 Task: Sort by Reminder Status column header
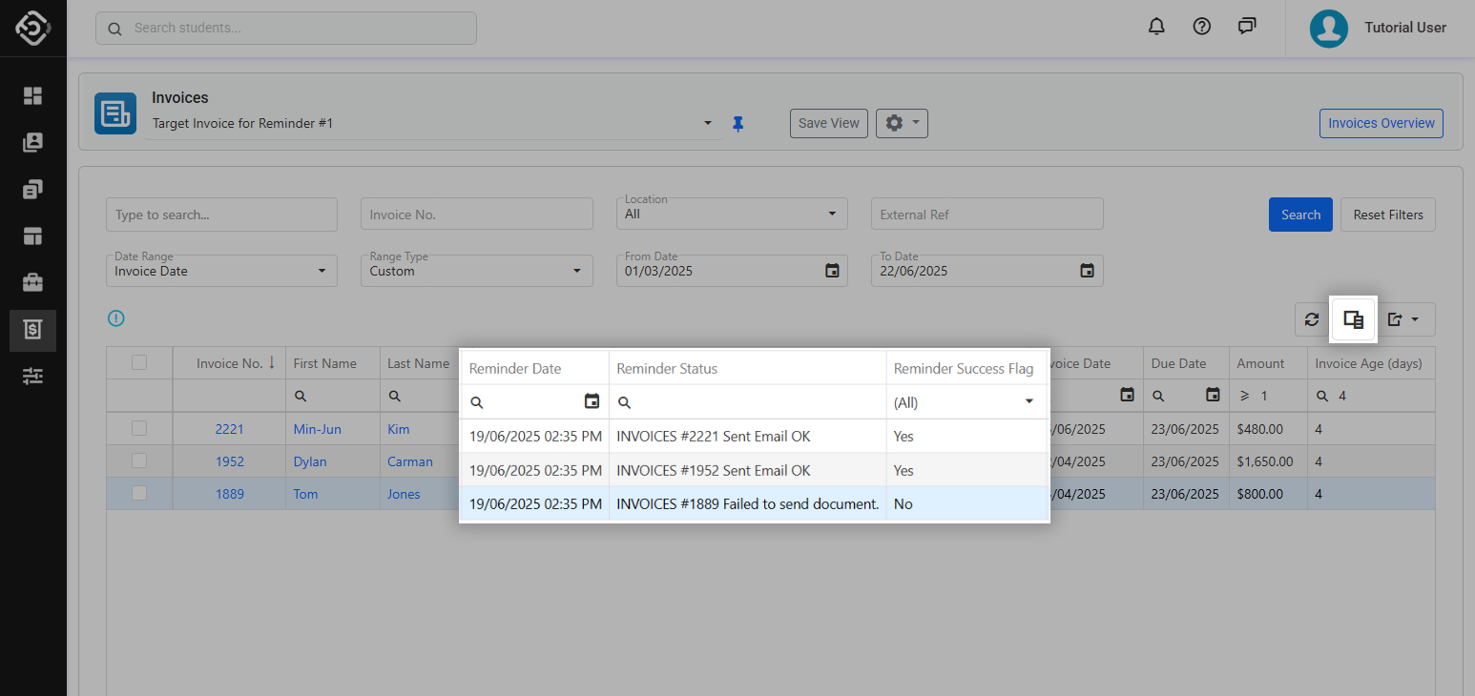[667, 369]
